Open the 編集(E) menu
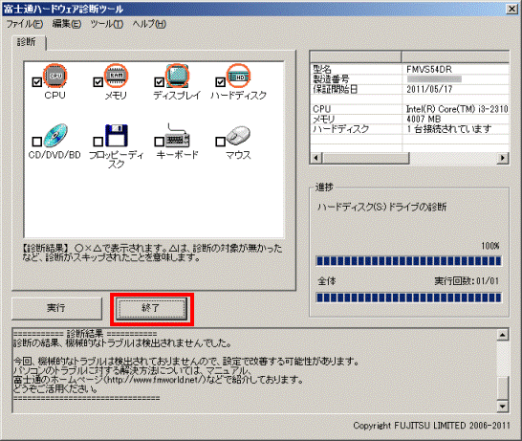 67,24
